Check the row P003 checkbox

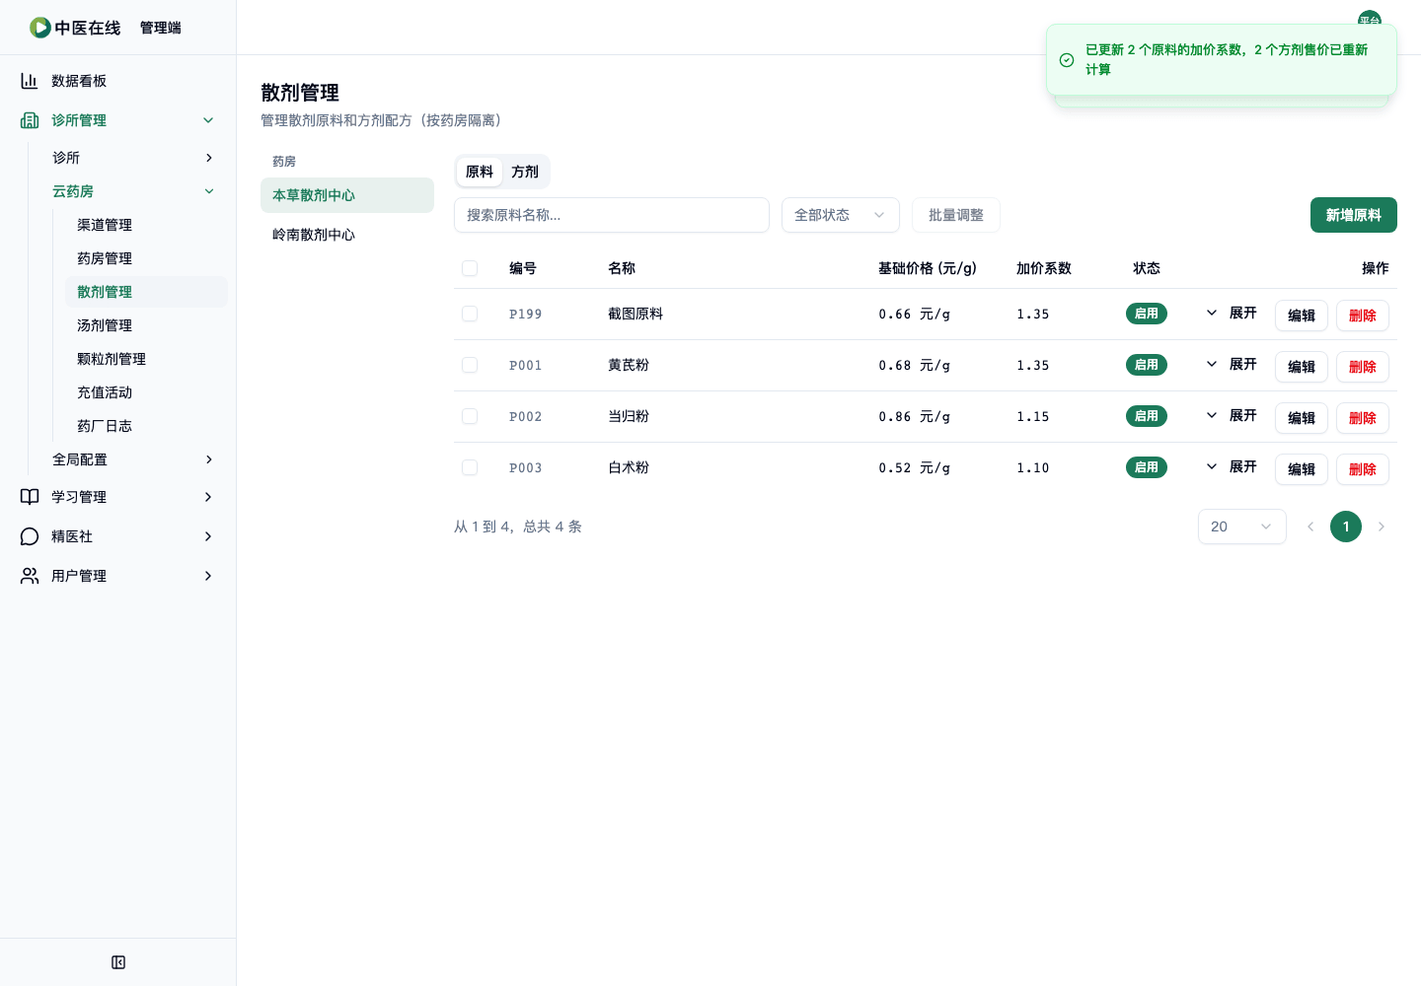tap(470, 467)
